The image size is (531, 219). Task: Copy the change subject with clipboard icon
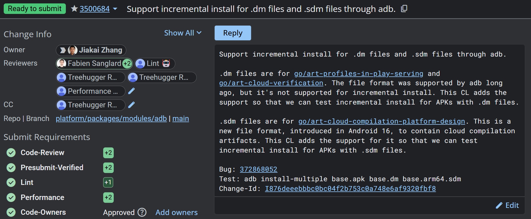(404, 9)
